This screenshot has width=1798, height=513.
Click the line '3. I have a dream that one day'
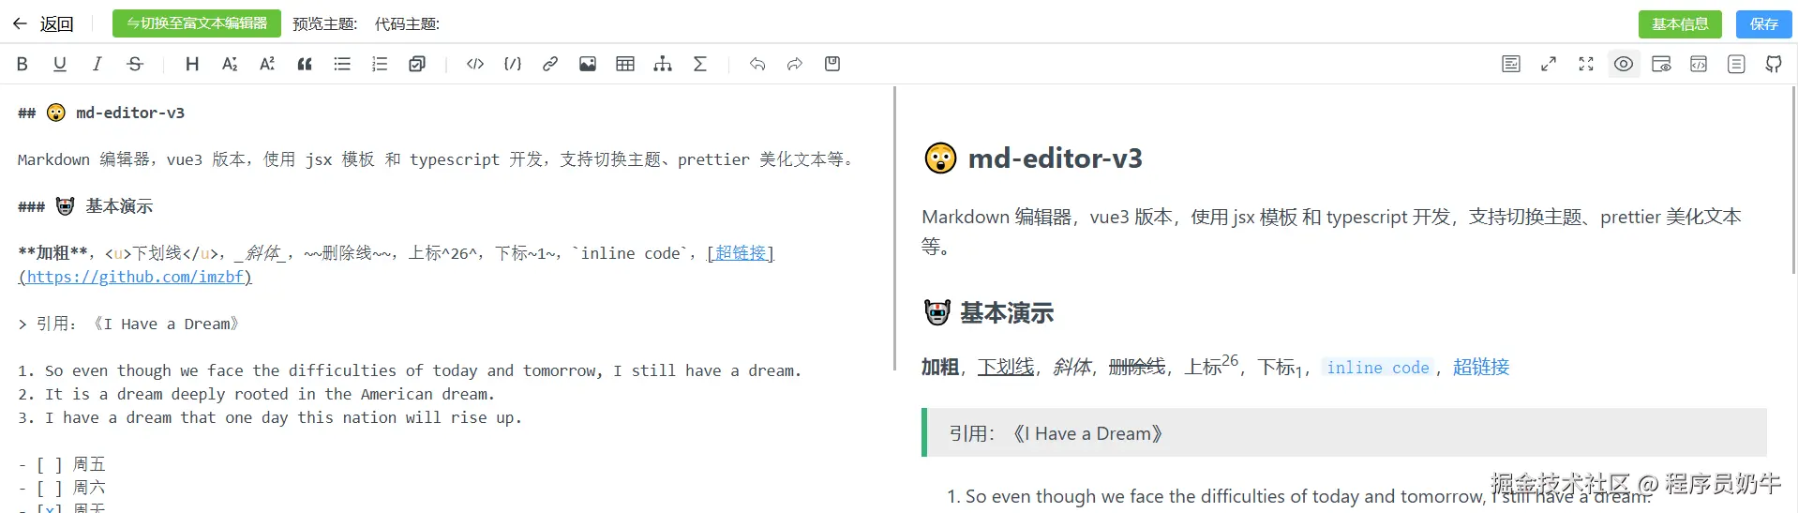point(270,417)
